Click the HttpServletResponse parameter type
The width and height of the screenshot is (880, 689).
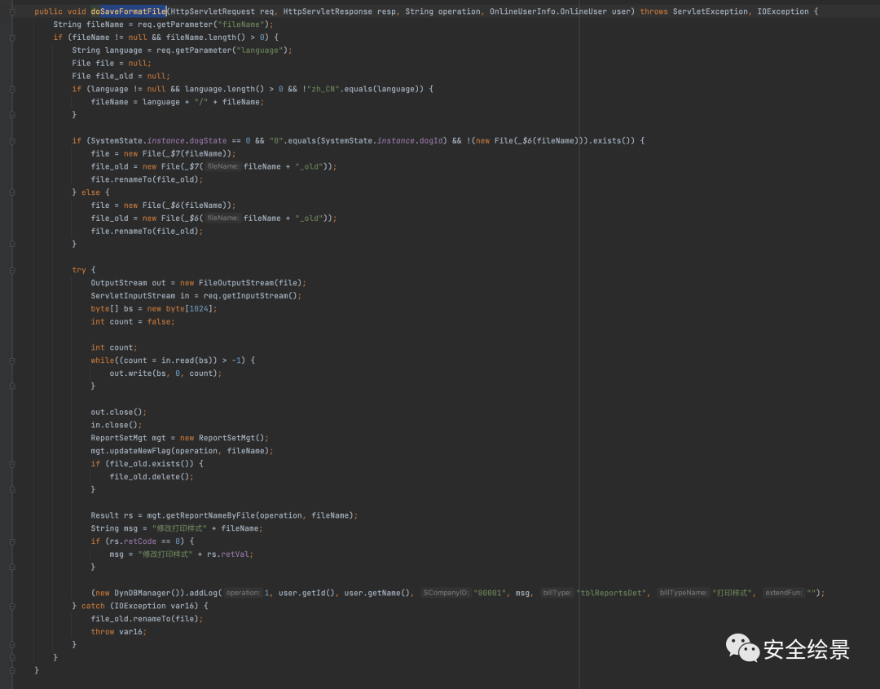pyautogui.click(x=328, y=11)
